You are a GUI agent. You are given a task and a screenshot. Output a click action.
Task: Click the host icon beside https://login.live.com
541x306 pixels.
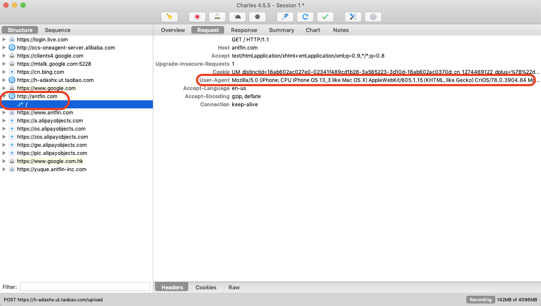point(12,40)
